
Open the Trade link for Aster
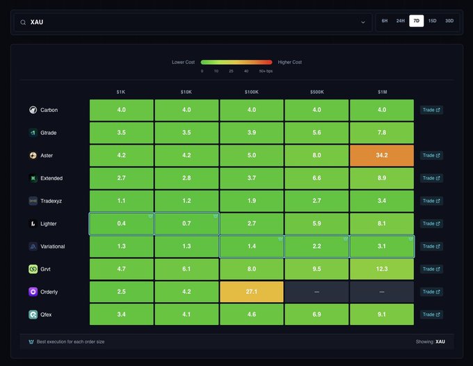431,155
